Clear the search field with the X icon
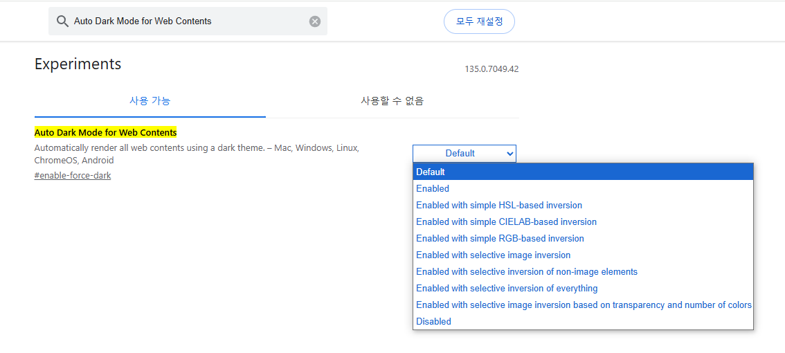 [315, 21]
